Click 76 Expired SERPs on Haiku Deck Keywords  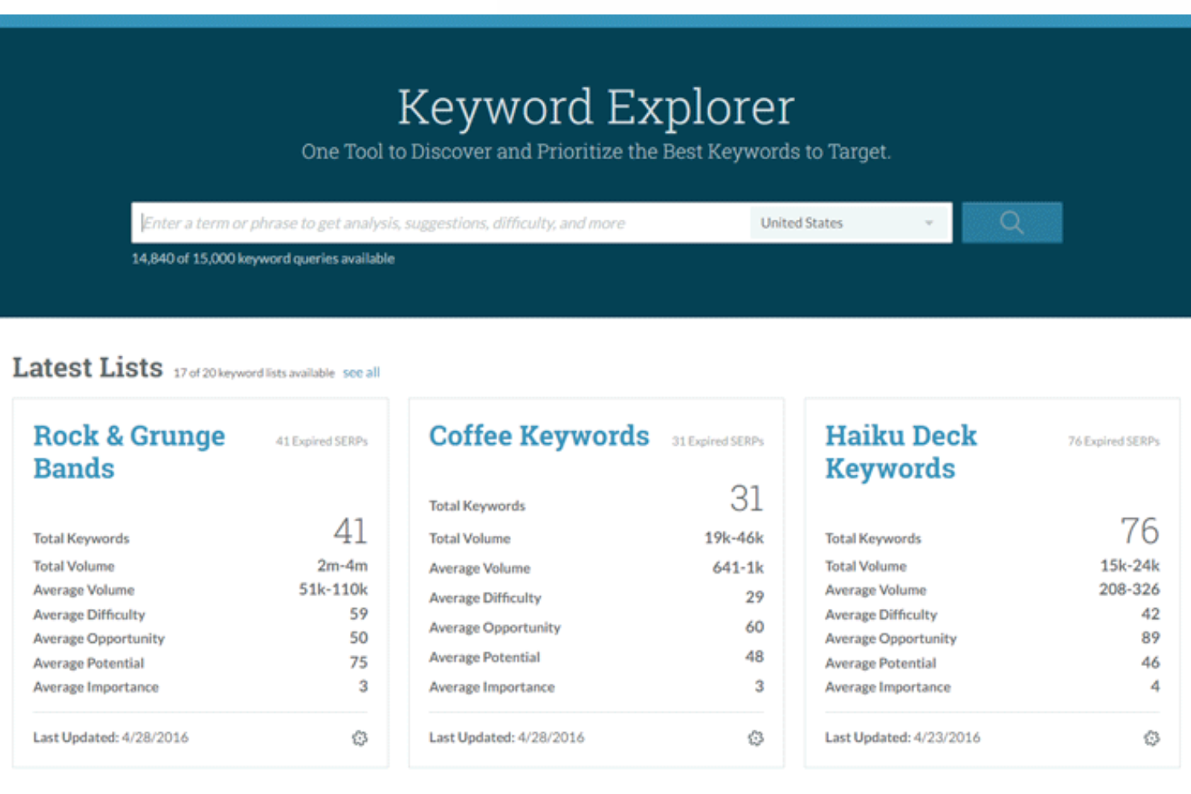[1113, 440]
